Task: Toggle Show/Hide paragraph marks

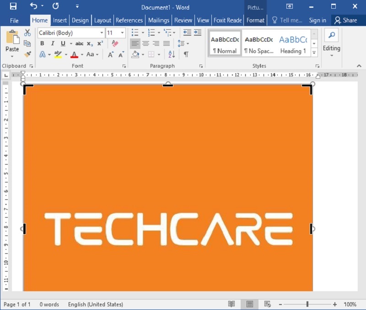Action: pyautogui.click(x=186, y=54)
